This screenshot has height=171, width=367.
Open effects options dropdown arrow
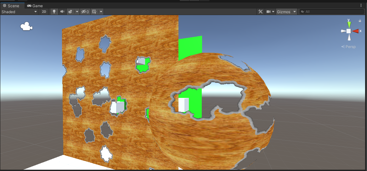pyautogui.click(x=77, y=12)
